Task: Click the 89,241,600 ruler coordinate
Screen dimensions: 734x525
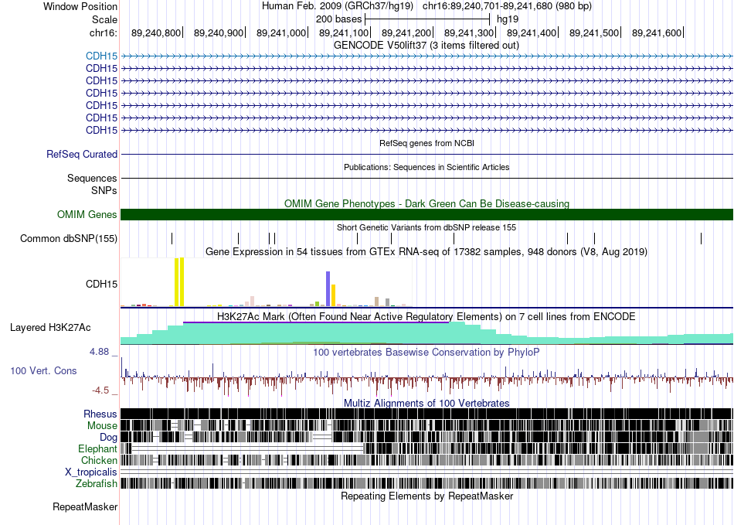Action: coord(657,32)
